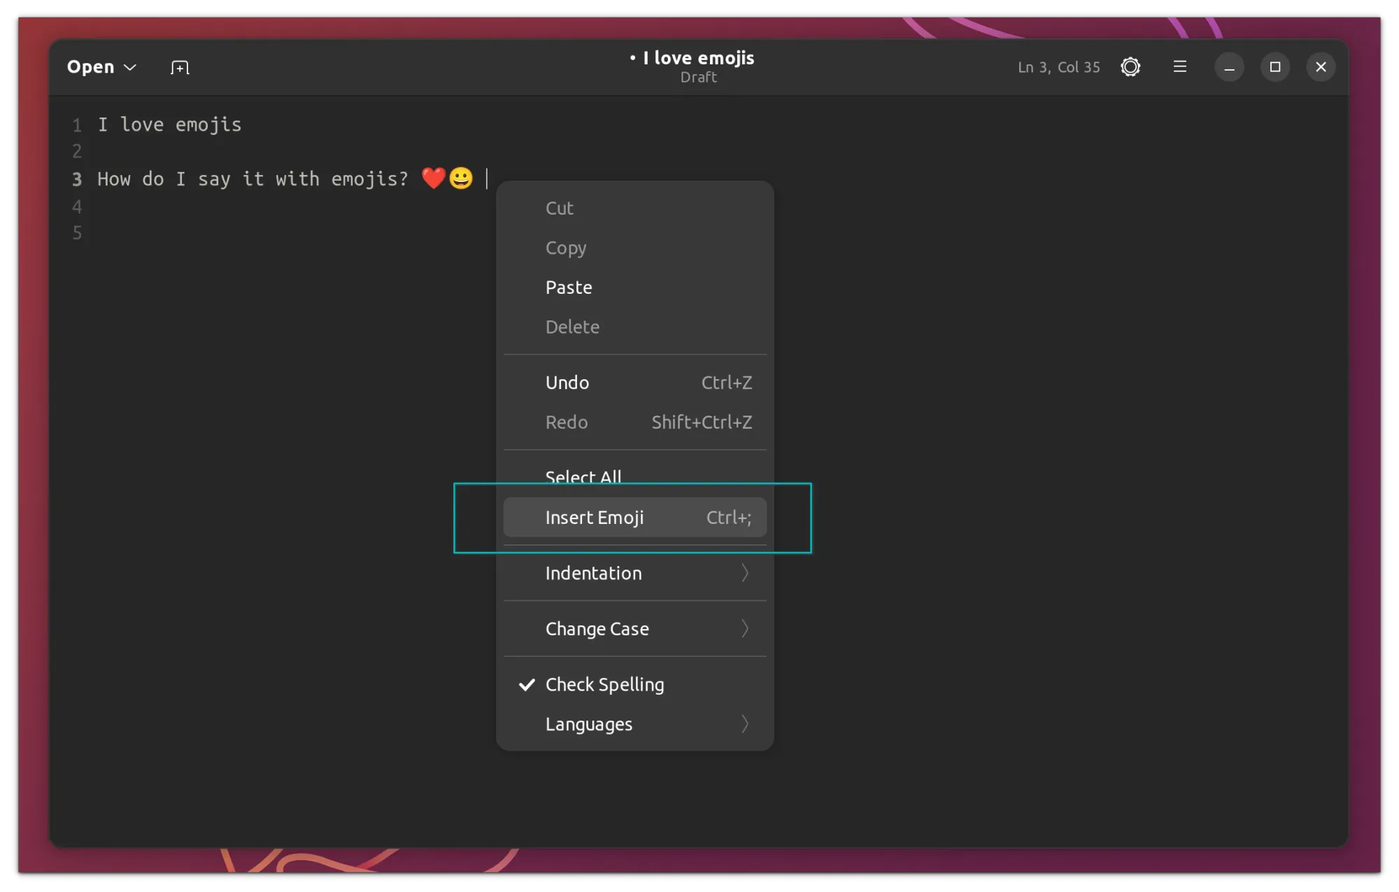Toggle Check Spelling option
The width and height of the screenshot is (1399, 892).
pos(604,683)
